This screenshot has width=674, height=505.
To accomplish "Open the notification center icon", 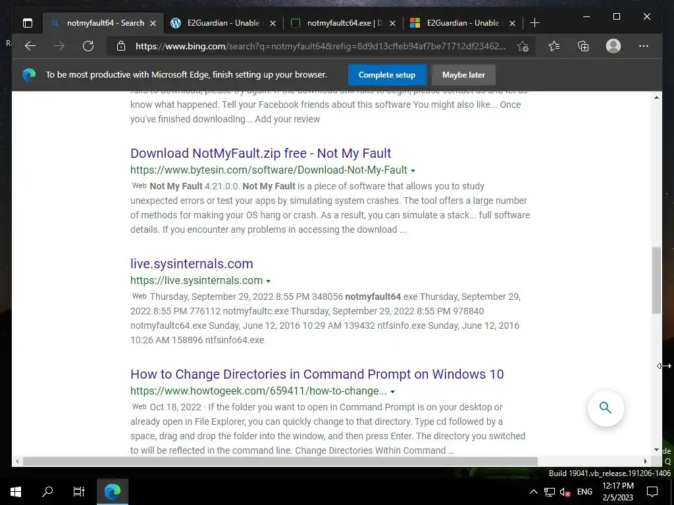I will pyautogui.click(x=652, y=492).
